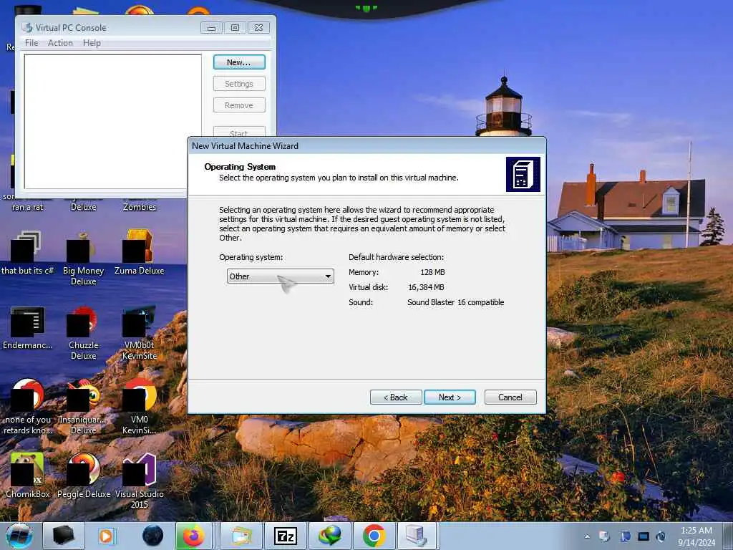The height and width of the screenshot is (550, 733).
Task: Click the Settings button in Virtual PC Console
Action: coord(239,84)
